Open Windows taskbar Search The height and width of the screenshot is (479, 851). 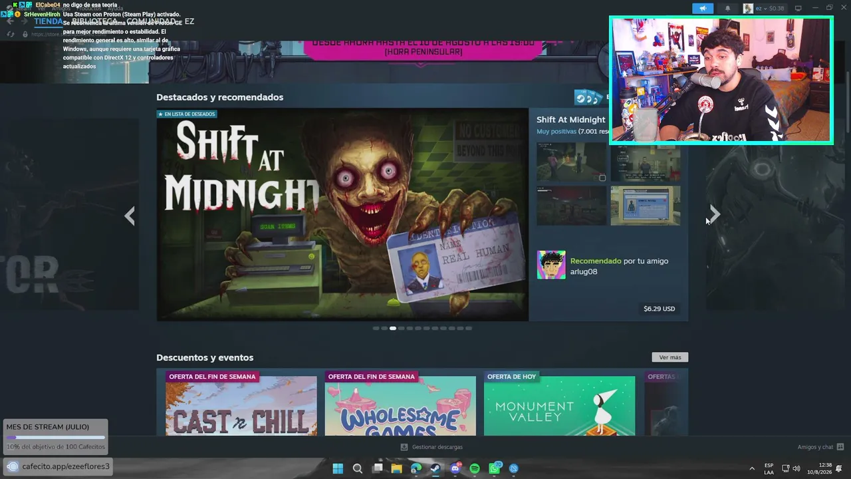tap(358, 468)
